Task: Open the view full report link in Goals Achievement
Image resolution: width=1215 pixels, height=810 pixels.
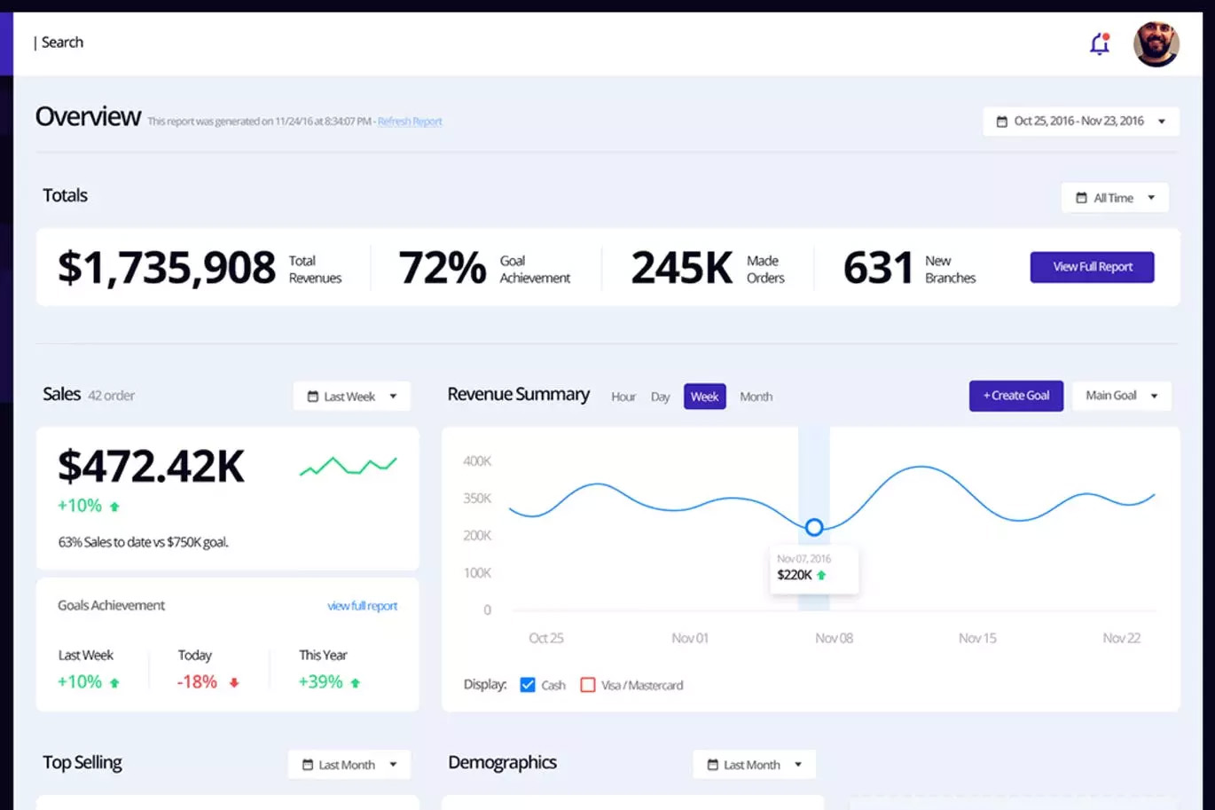Action: click(x=363, y=606)
